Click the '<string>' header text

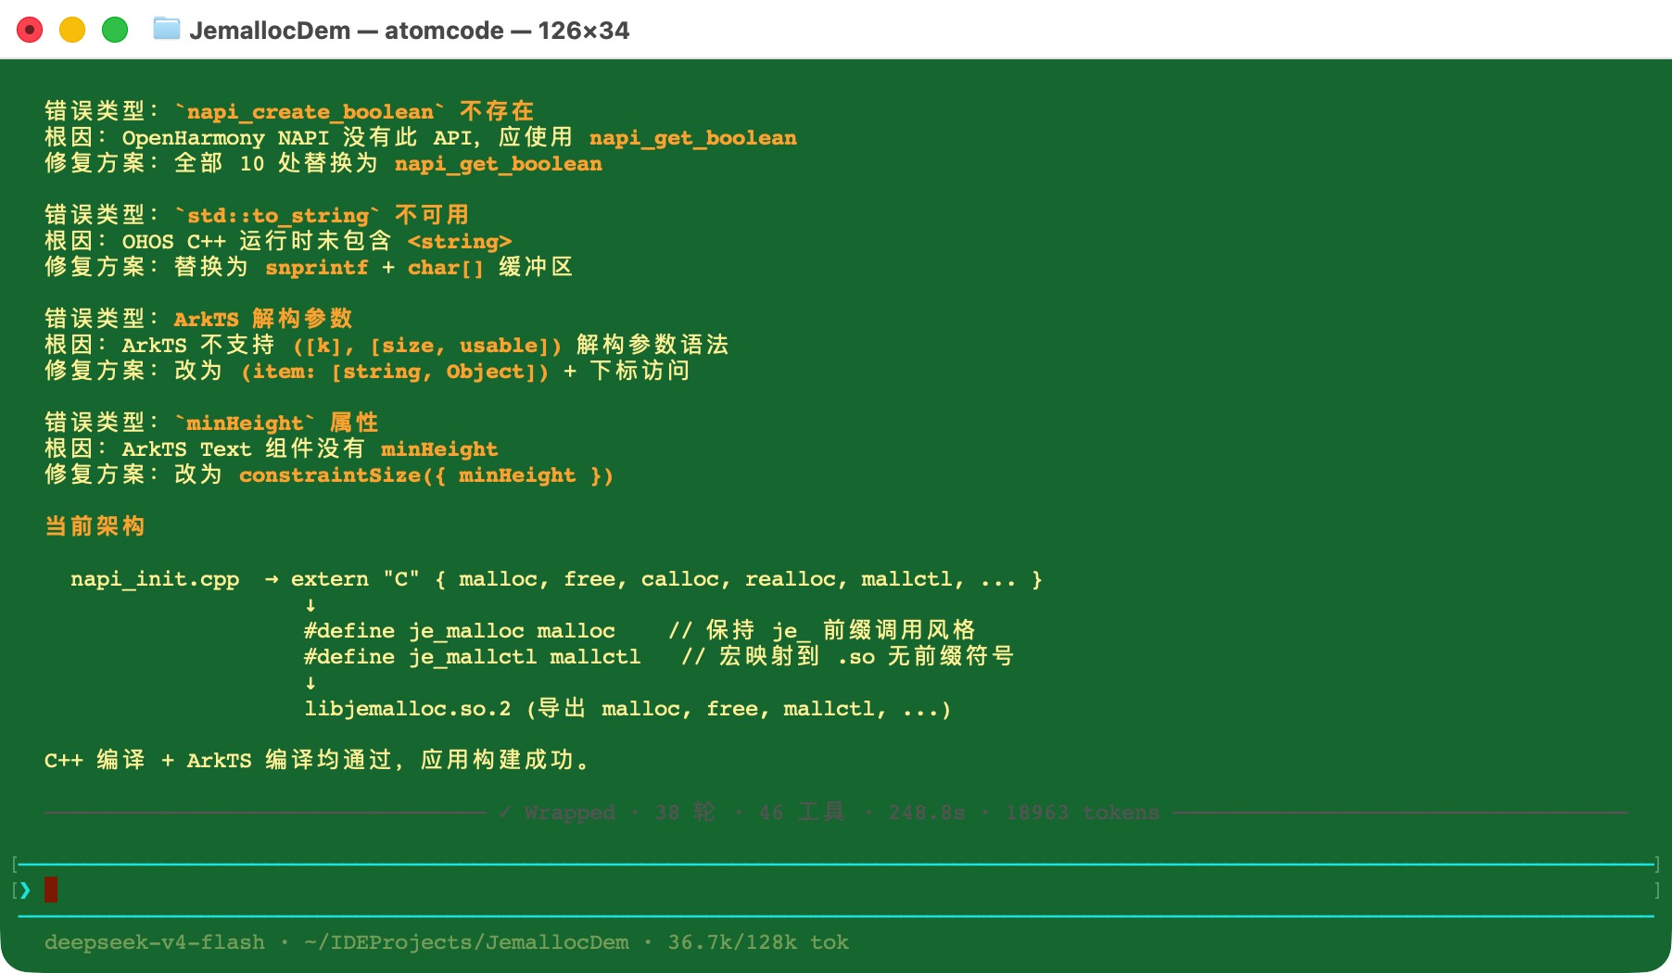click(460, 241)
